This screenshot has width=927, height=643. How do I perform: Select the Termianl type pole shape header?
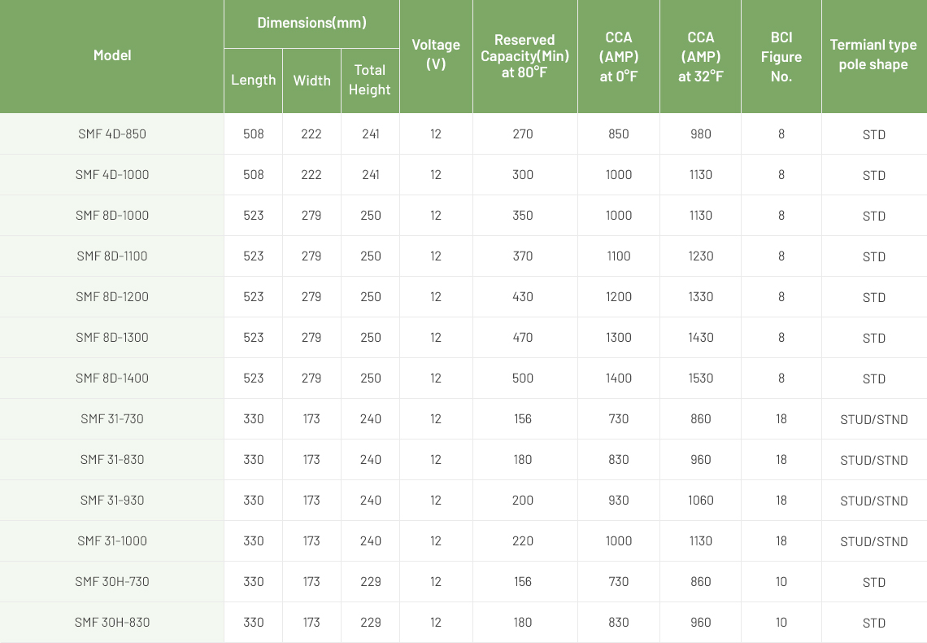874,55
